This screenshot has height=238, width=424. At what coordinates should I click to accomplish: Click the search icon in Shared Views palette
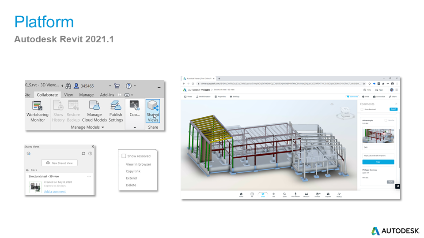28,153
